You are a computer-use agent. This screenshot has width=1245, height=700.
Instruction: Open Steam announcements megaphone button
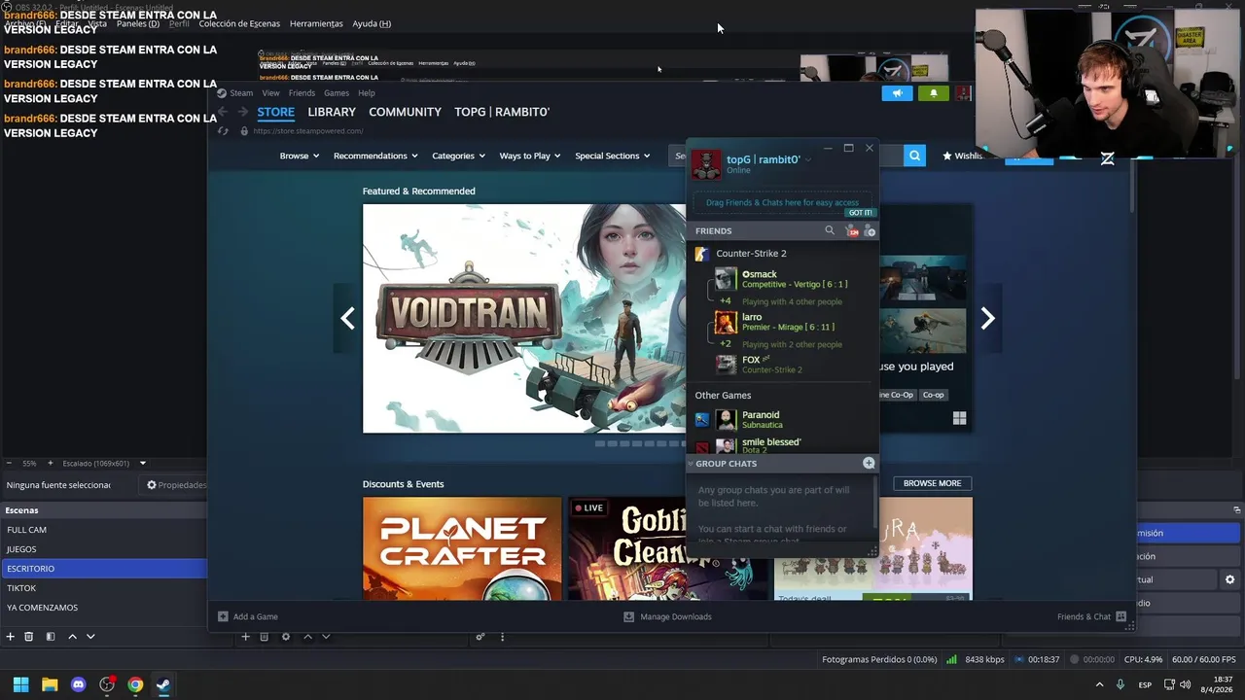point(897,93)
